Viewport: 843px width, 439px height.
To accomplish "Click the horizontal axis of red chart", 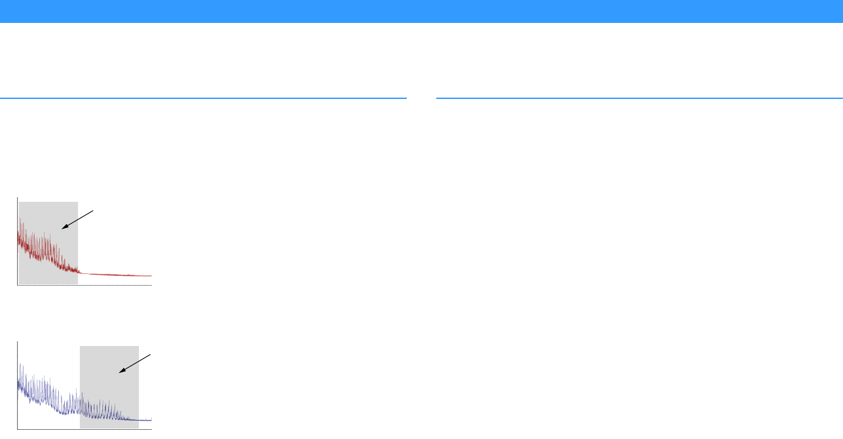I will [84, 285].
